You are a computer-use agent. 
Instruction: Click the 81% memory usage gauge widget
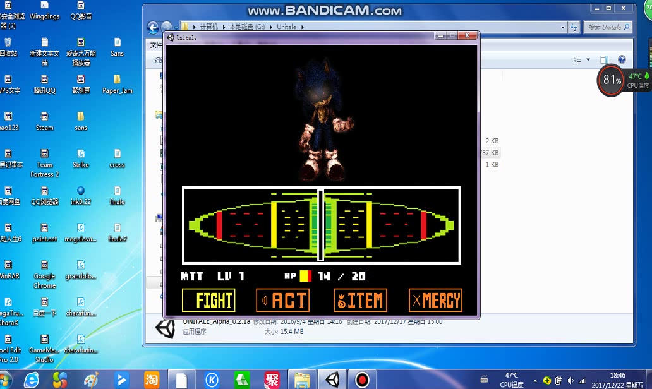pyautogui.click(x=612, y=80)
